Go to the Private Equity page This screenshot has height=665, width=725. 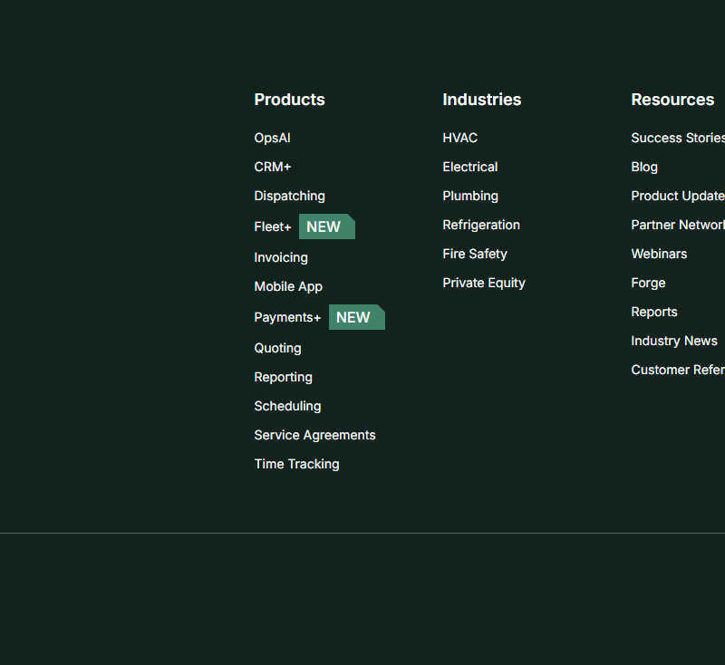(484, 283)
